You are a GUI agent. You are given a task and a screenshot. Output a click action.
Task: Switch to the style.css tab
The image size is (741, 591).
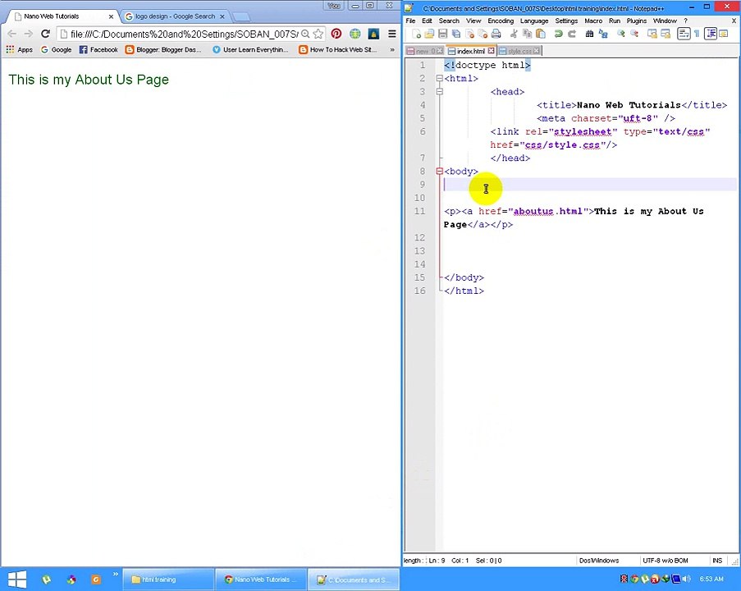[x=519, y=51]
